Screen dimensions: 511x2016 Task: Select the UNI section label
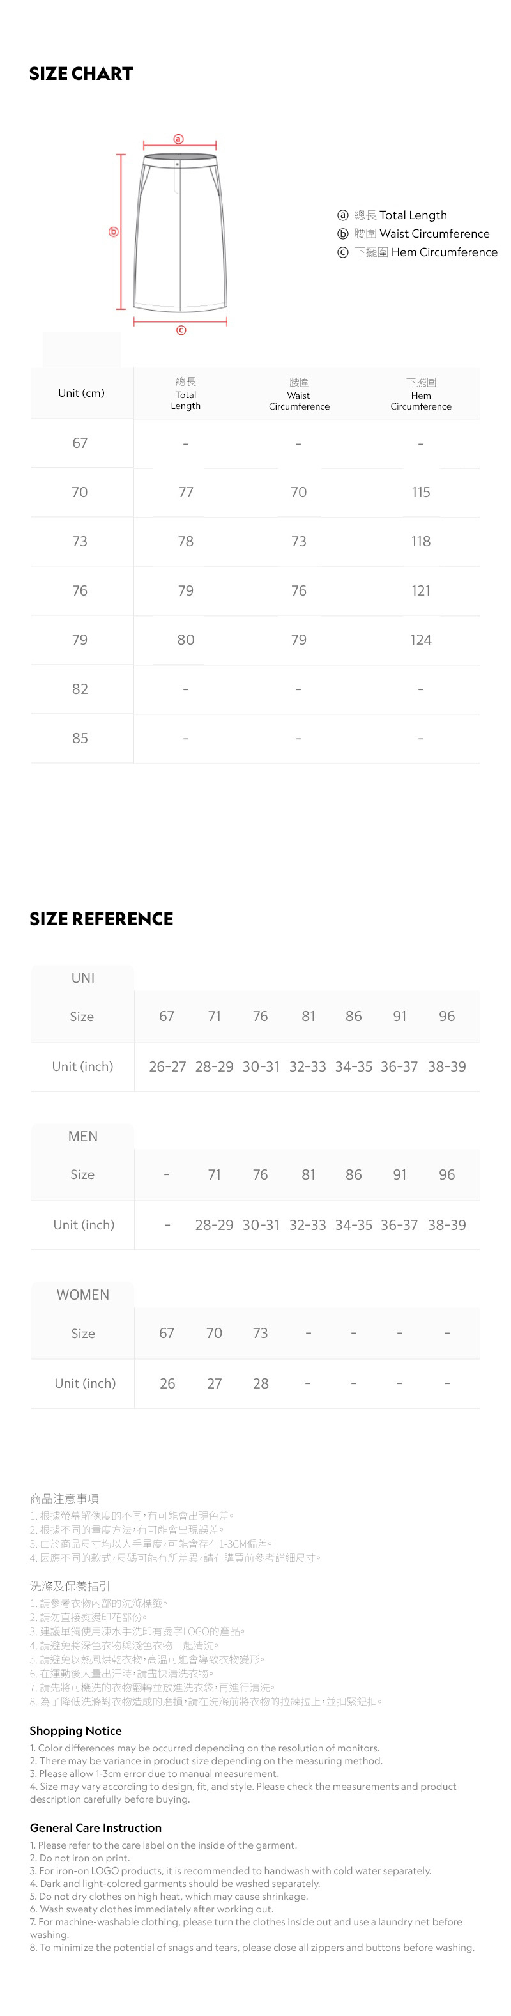[x=83, y=978]
